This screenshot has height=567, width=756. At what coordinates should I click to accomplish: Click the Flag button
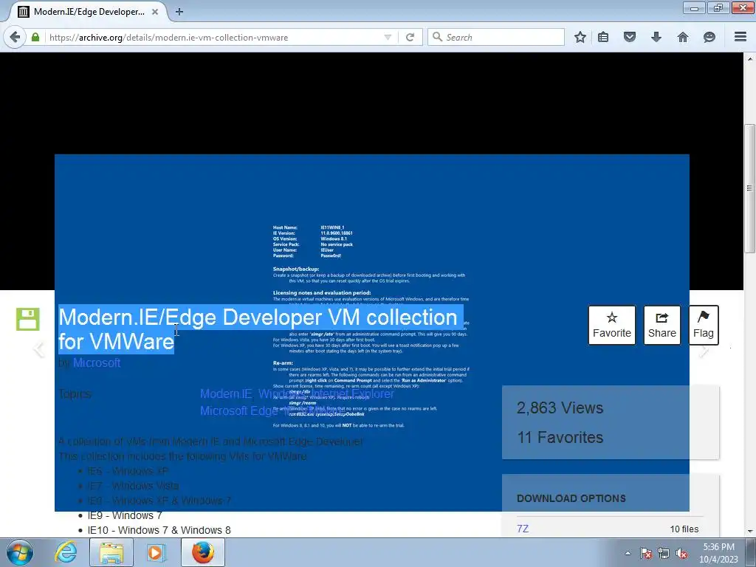tap(704, 325)
